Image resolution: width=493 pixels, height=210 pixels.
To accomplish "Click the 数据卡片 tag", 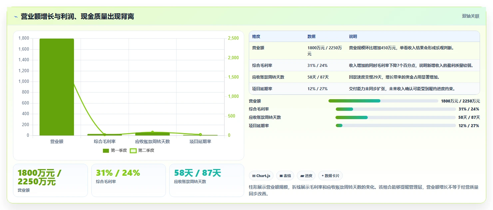I will tap(330, 176).
